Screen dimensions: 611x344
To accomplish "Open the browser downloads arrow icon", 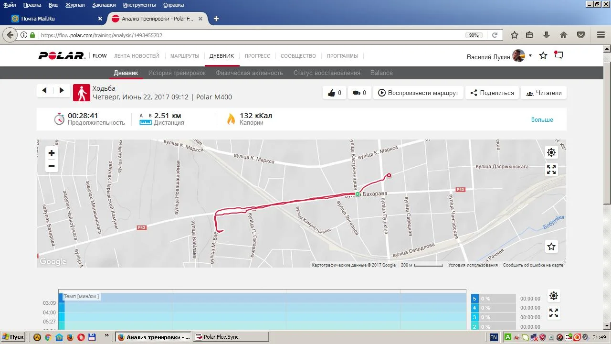I will click(x=547, y=35).
